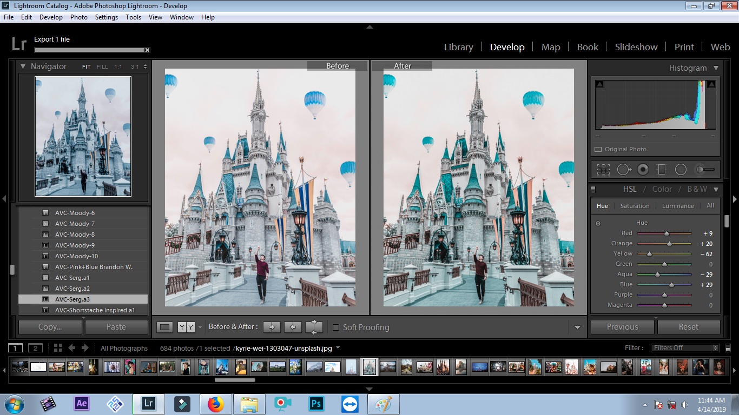
Task: Switch to Loupe view button
Action: 165,327
